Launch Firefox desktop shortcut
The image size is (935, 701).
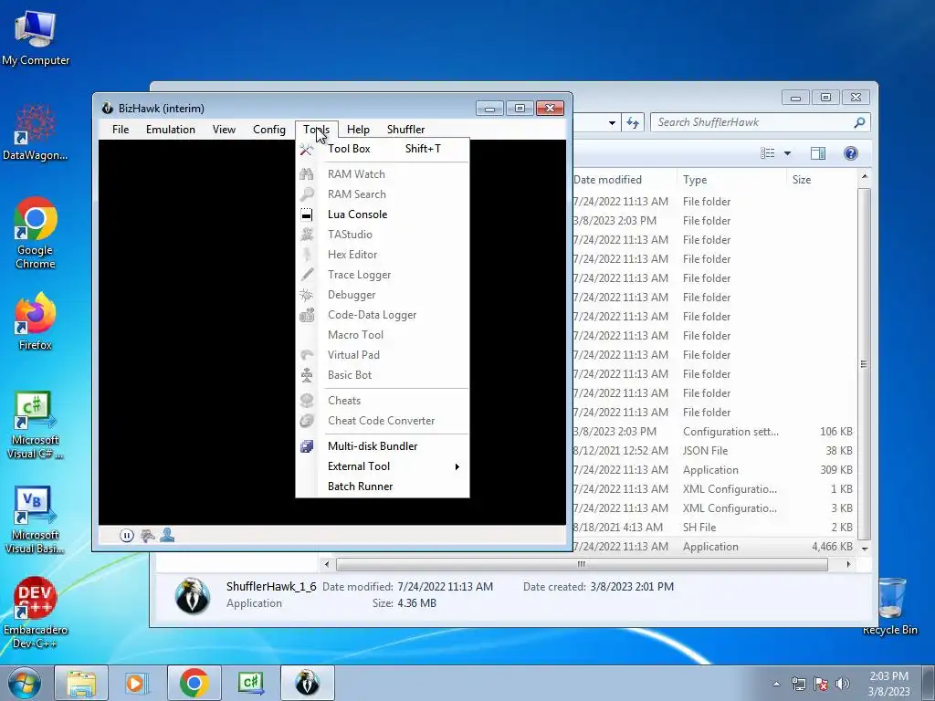(36, 321)
